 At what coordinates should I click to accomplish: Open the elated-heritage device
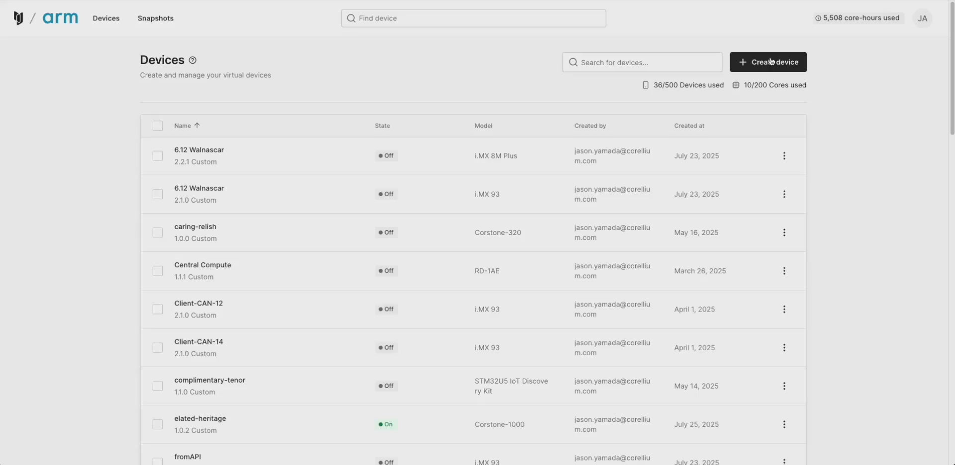point(200,418)
